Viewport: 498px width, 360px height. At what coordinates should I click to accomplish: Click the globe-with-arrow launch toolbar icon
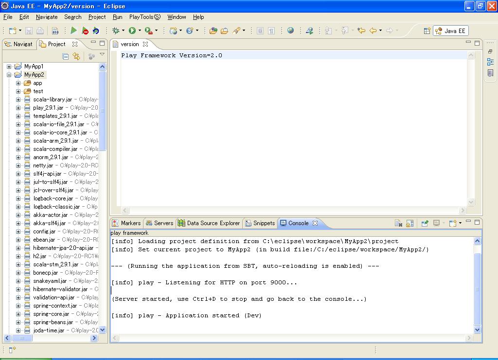tap(309, 31)
